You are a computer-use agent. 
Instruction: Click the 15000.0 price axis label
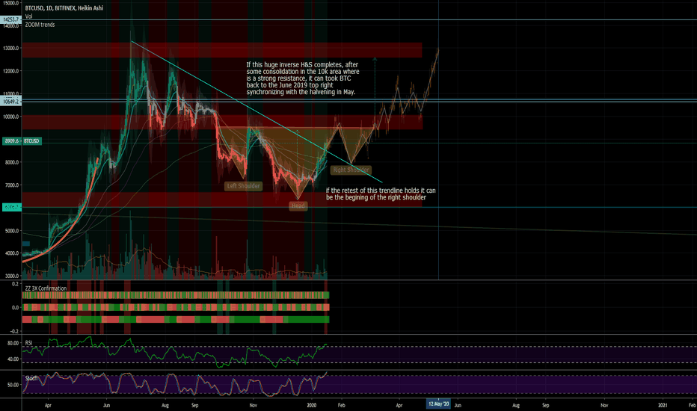pos(10,3)
